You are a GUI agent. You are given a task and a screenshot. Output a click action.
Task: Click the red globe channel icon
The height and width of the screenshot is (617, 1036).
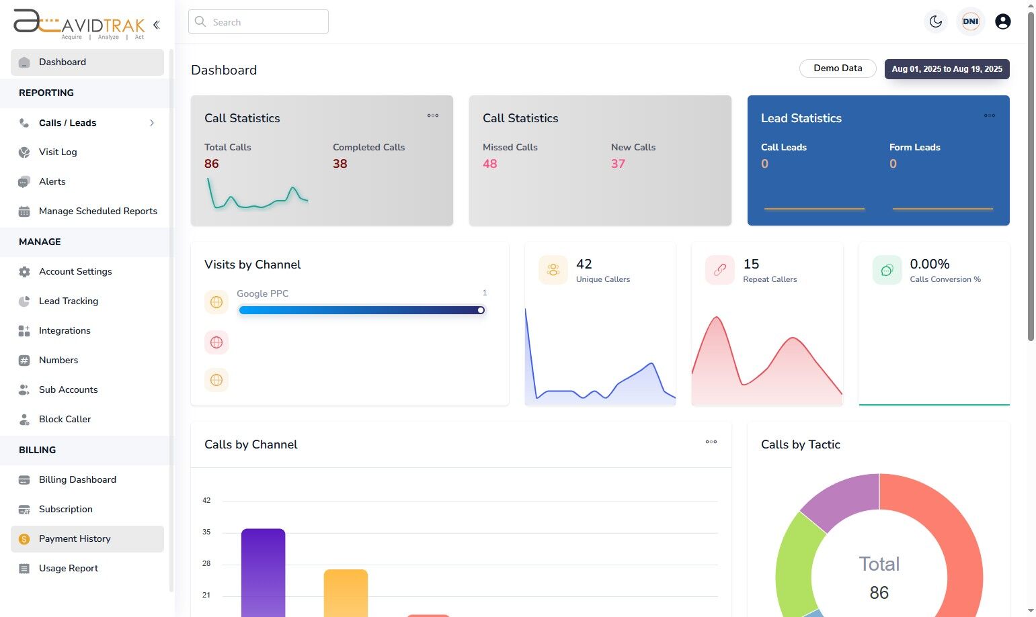(x=216, y=342)
